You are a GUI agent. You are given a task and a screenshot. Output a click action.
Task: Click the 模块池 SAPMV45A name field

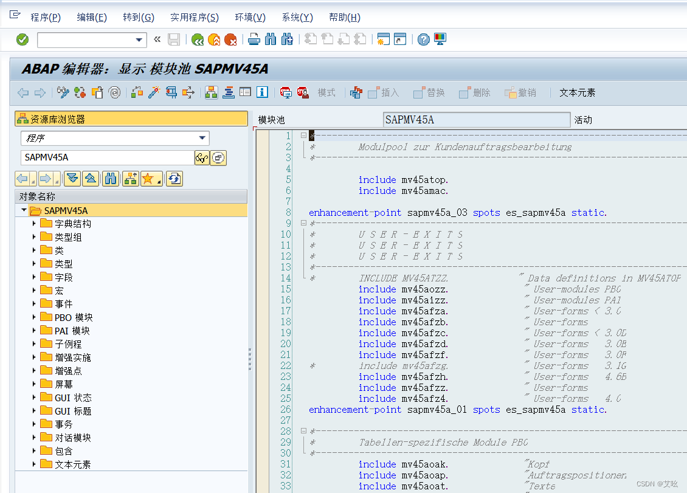point(476,120)
